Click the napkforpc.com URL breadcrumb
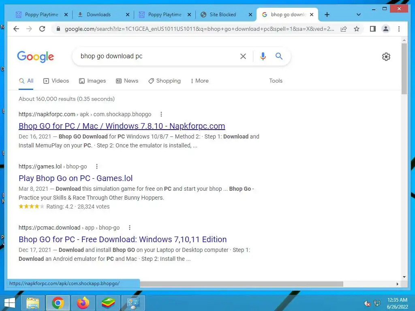Screen dimensions: 415x311 85,114
